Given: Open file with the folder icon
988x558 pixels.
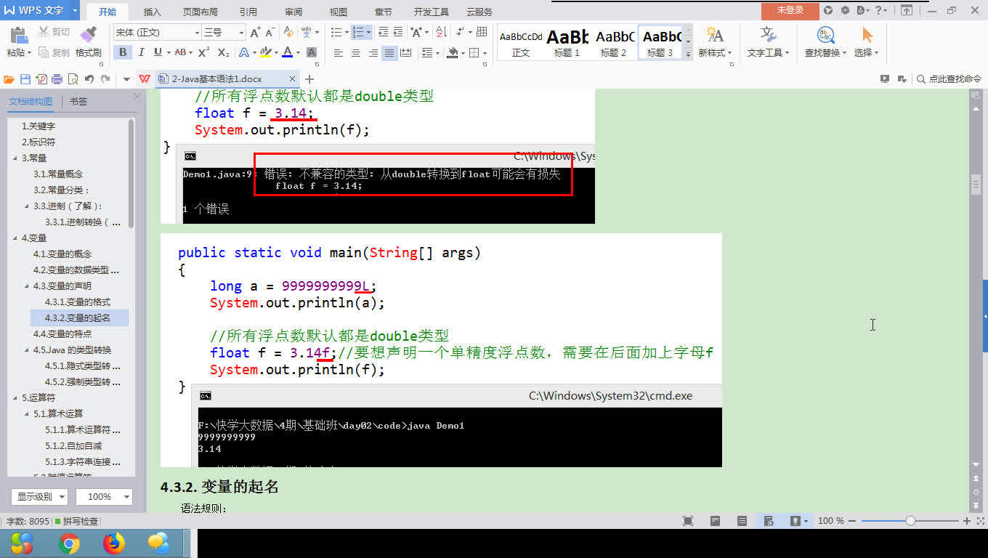Looking at the screenshot, I should tap(9, 79).
